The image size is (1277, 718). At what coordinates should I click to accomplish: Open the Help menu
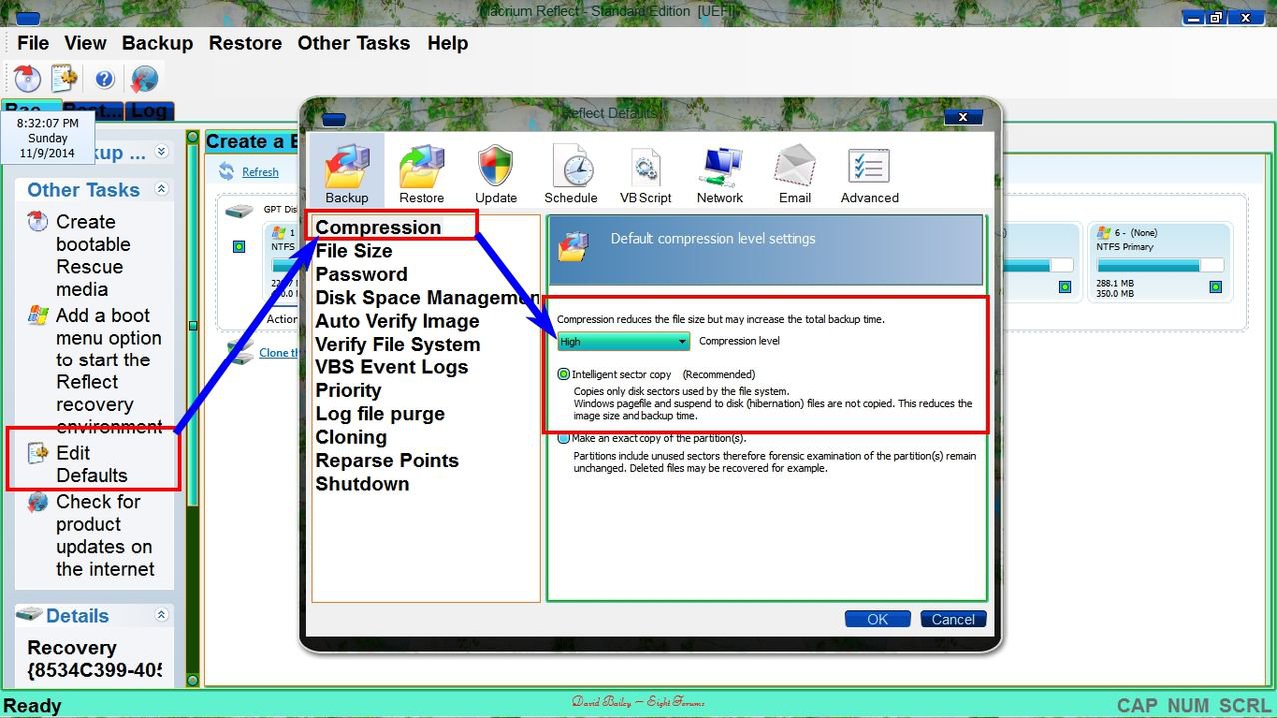448,43
